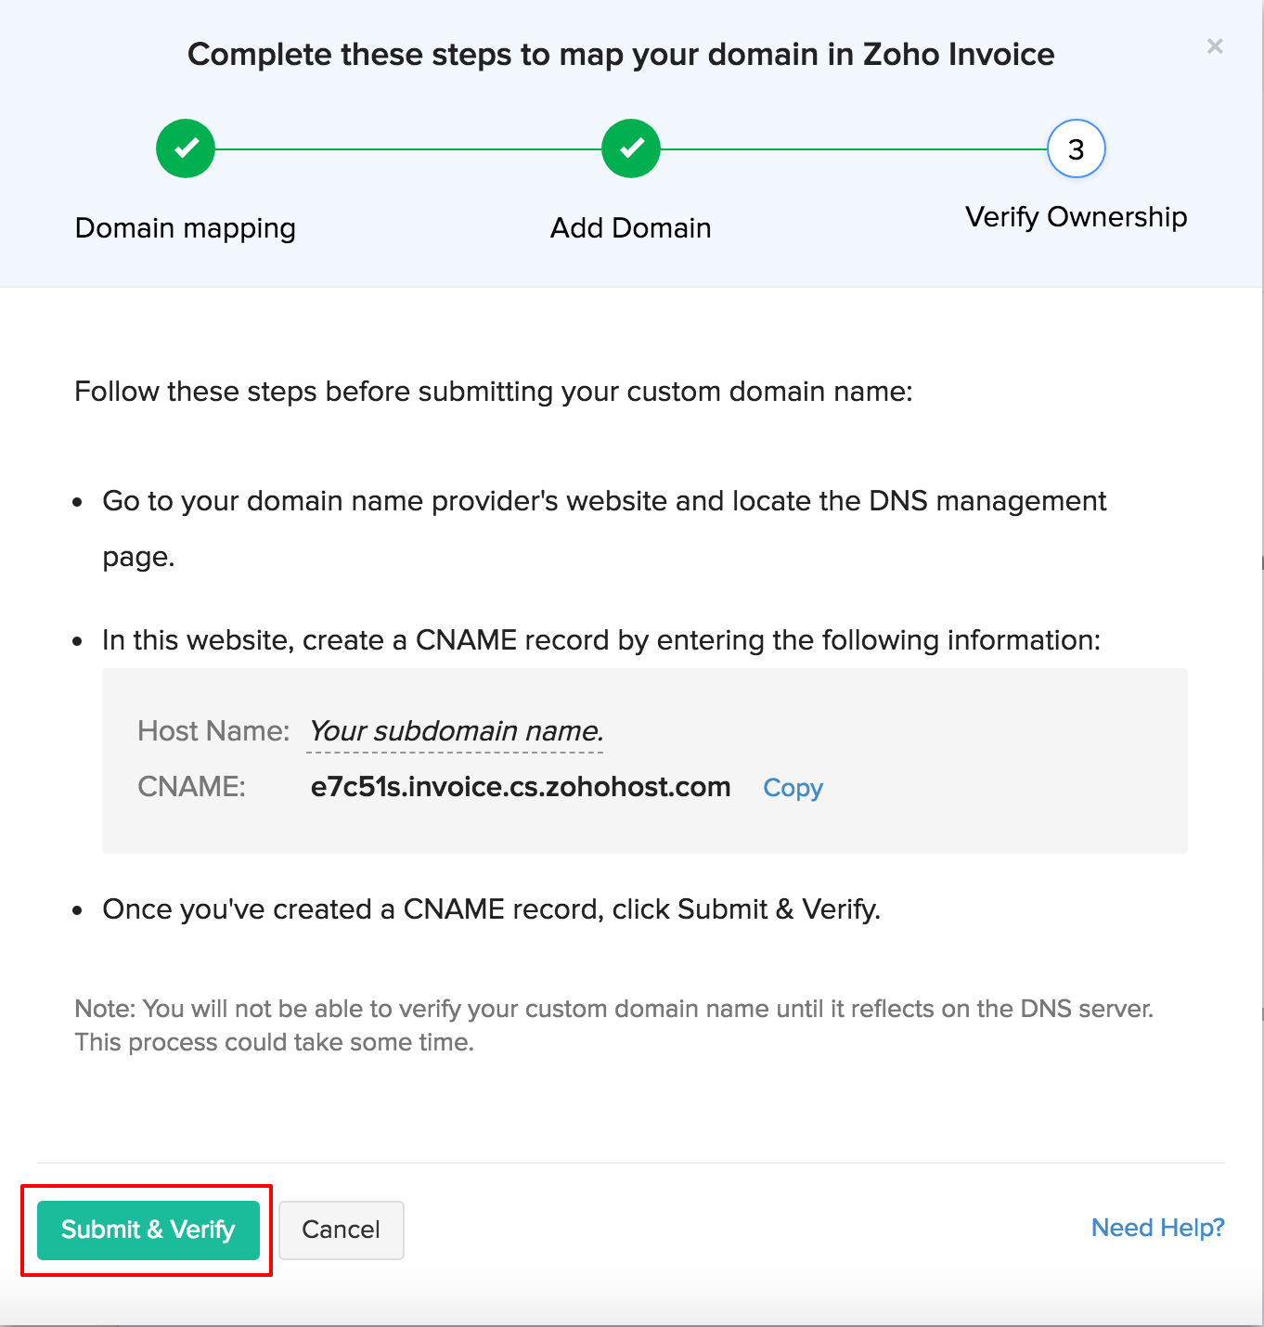The image size is (1264, 1327).
Task: Close the domain mapping dialog
Action: tap(1215, 46)
